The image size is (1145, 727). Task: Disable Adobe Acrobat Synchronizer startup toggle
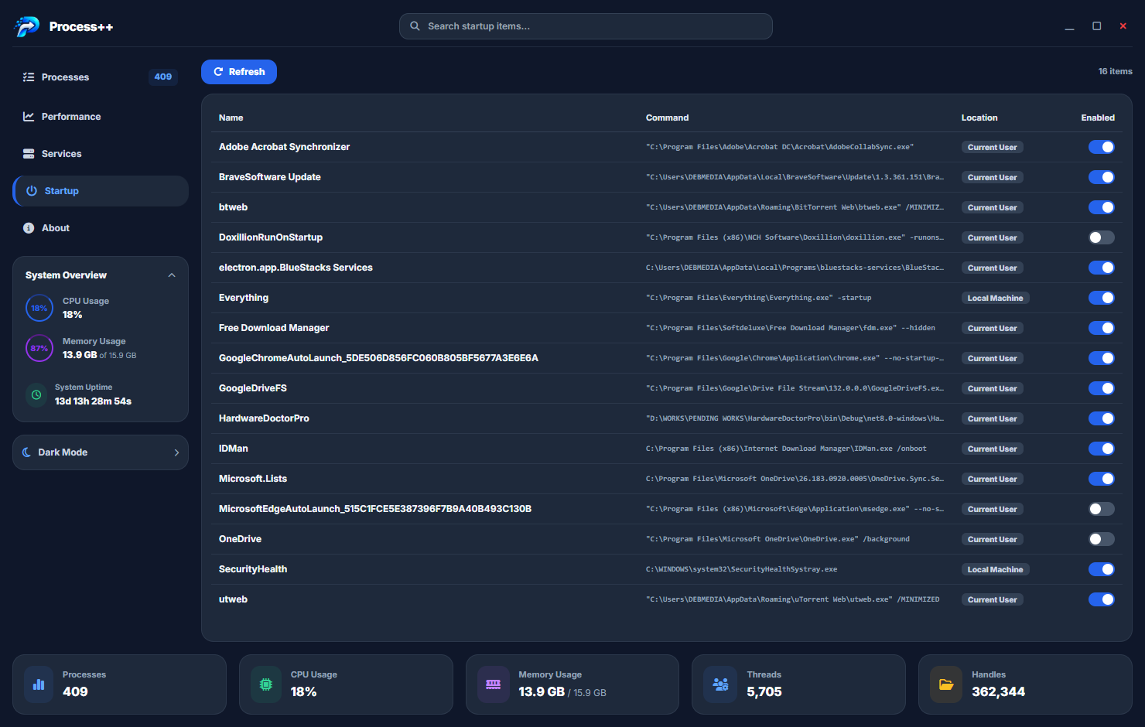coord(1102,147)
